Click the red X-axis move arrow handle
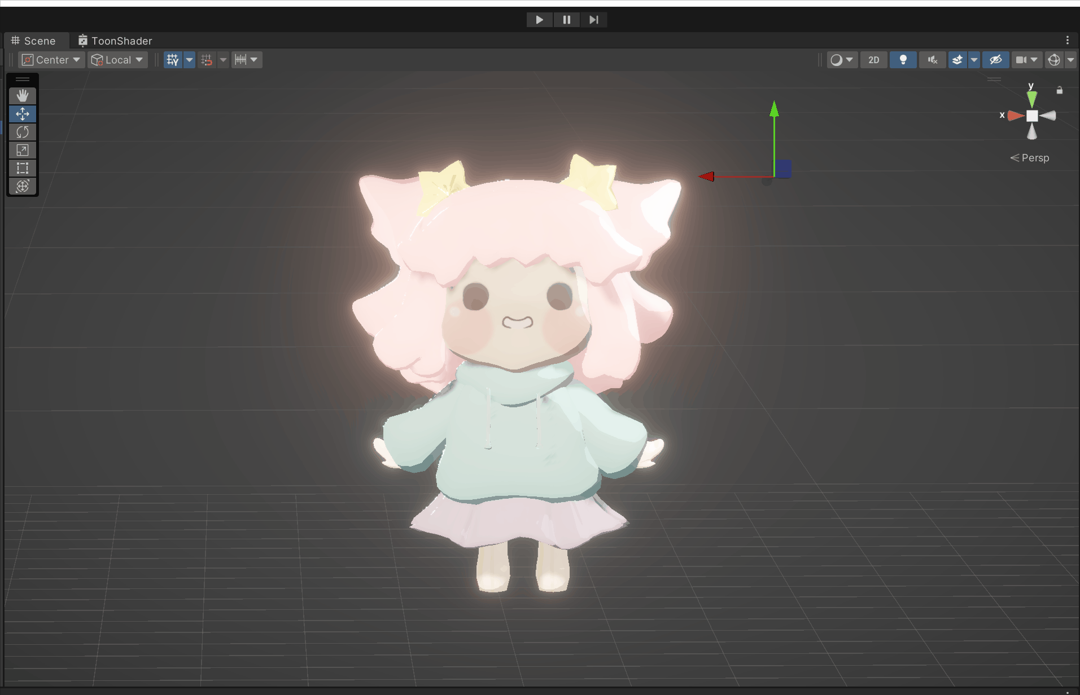The image size is (1080, 695). coord(706,177)
